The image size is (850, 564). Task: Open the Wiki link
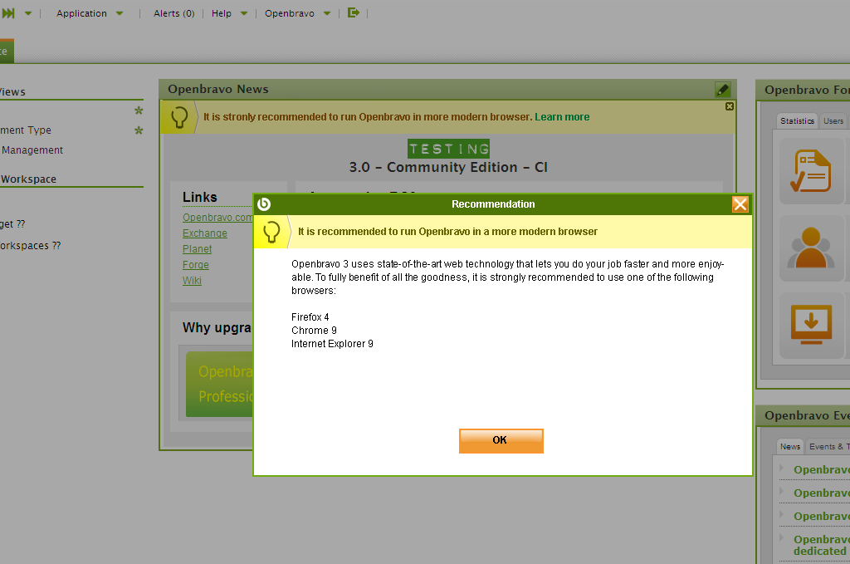(x=192, y=281)
